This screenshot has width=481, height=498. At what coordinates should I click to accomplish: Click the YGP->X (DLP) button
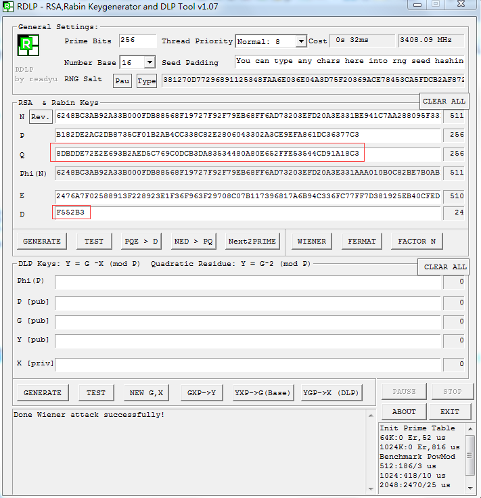331,393
